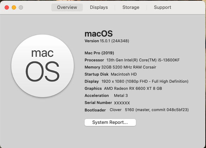Open the Support tab

[x=162, y=7]
